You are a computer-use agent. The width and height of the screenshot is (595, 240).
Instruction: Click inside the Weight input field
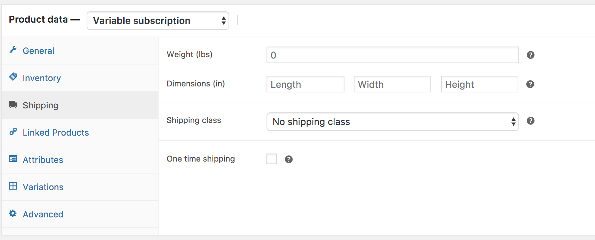click(x=392, y=55)
